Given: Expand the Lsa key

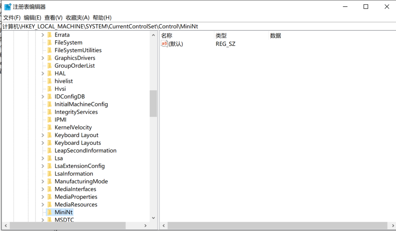Looking at the screenshot, I should tap(43, 158).
